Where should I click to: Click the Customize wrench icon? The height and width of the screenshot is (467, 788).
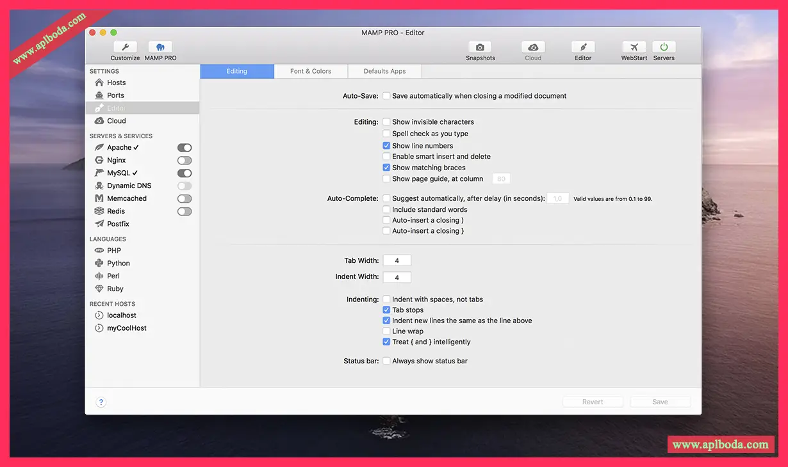coord(125,47)
